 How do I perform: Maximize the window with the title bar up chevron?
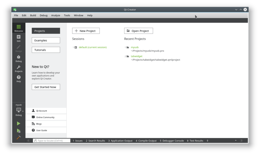tap(241, 10)
